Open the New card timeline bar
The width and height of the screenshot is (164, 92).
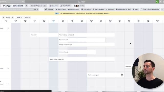pos(44,35)
